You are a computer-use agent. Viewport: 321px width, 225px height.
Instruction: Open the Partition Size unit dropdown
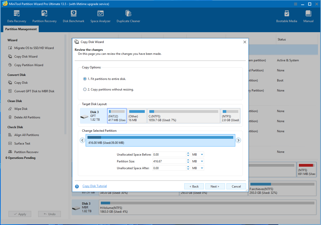[x=198, y=161]
